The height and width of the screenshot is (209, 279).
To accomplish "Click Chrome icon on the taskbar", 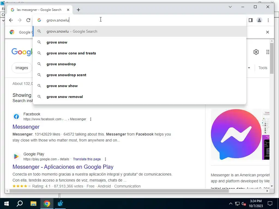I will click(47, 204).
